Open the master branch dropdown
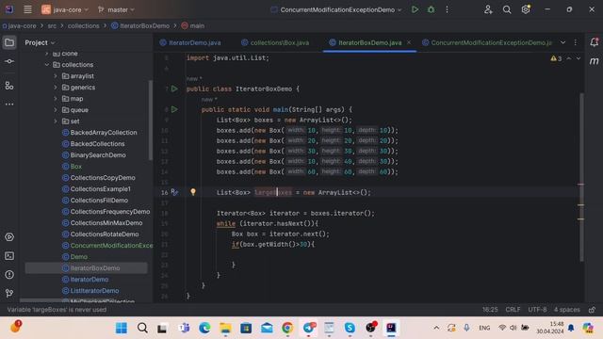 click(x=116, y=9)
